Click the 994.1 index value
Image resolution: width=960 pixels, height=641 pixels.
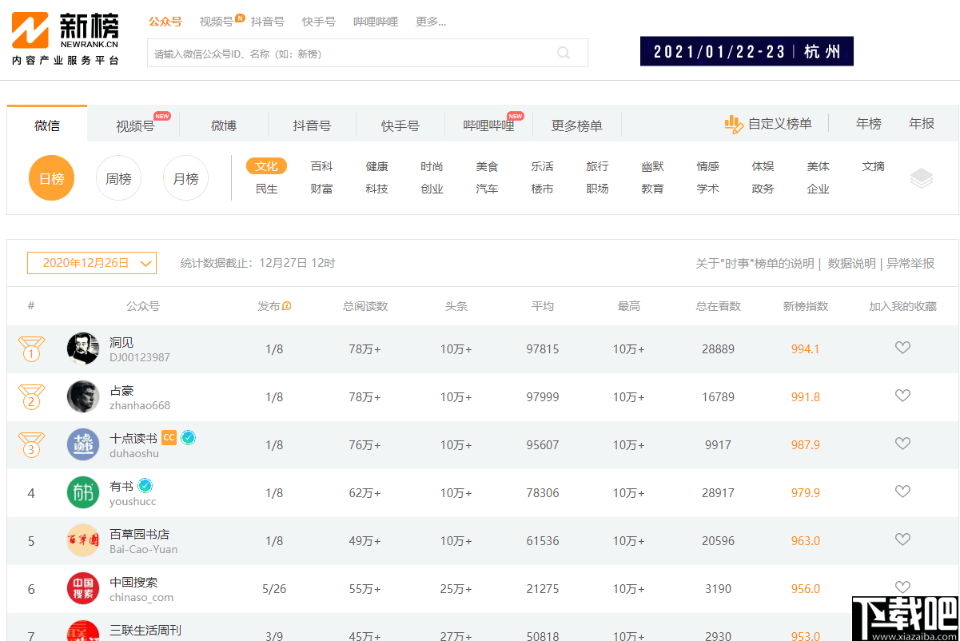806,349
